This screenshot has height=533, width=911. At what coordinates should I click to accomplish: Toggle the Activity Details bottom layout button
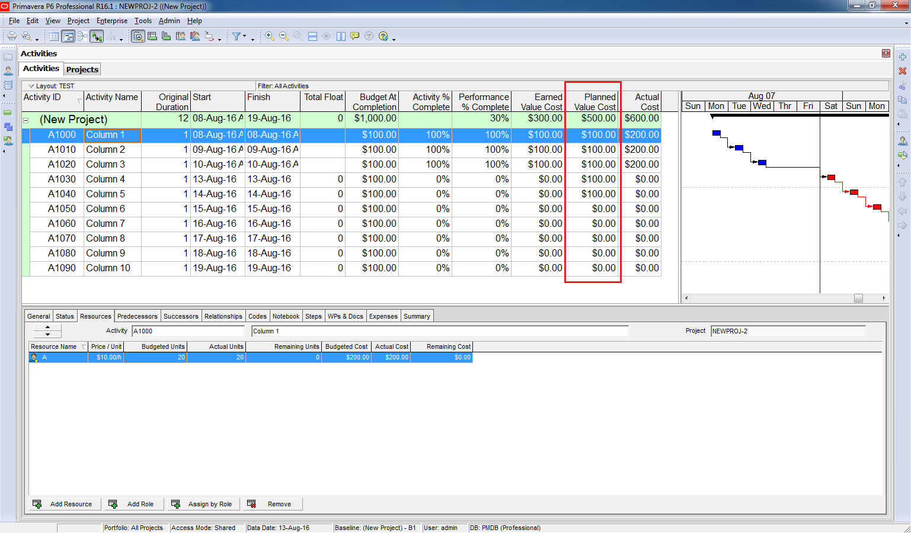[138, 36]
